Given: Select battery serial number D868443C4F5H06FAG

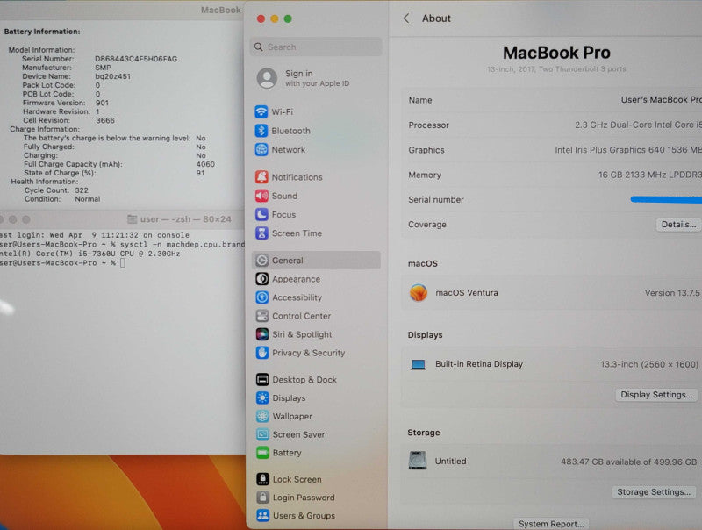Looking at the screenshot, I should pyautogui.click(x=136, y=59).
